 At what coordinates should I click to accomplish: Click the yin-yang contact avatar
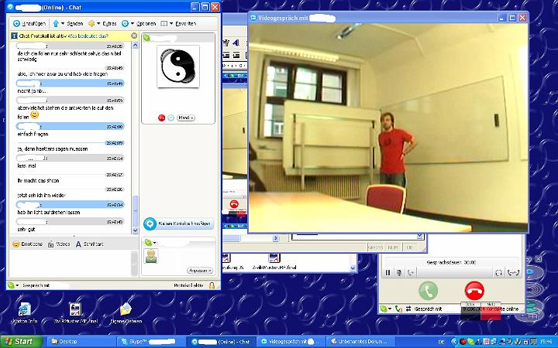pos(178,67)
